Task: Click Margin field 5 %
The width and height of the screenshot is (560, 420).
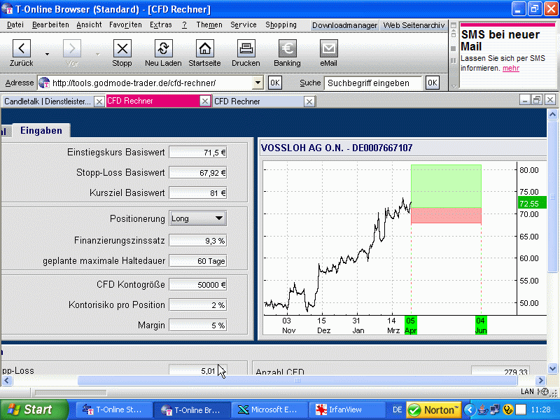Action: click(198, 325)
